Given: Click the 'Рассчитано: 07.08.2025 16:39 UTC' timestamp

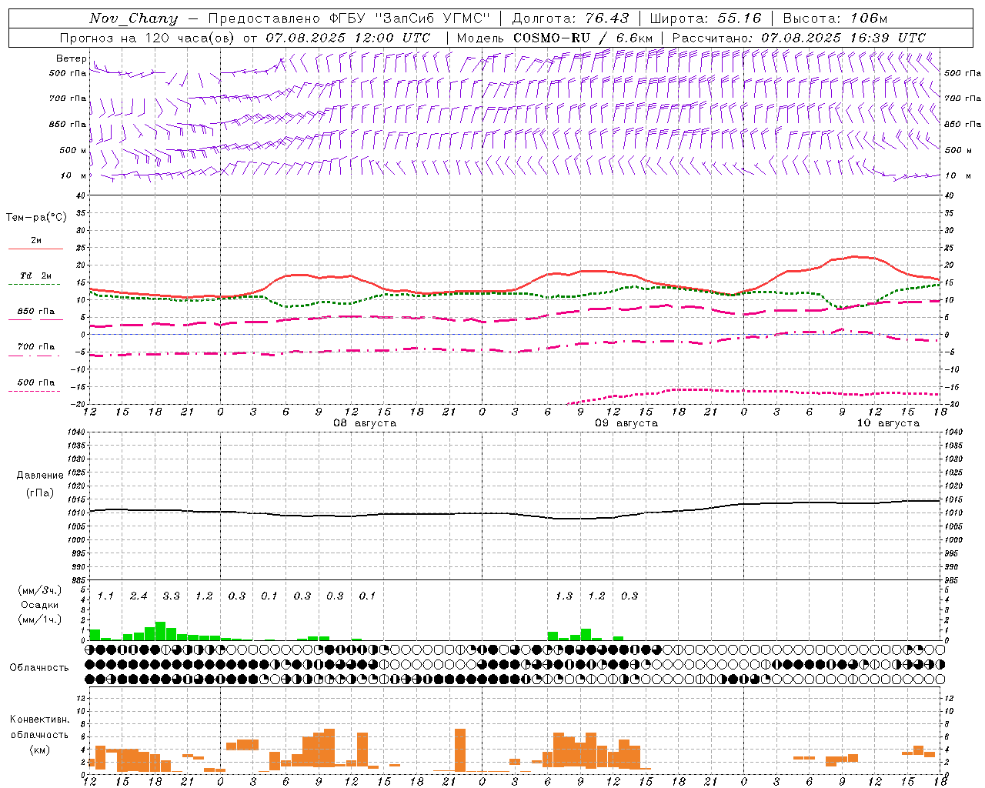Looking at the screenshot, I should (x=799, y=38).
